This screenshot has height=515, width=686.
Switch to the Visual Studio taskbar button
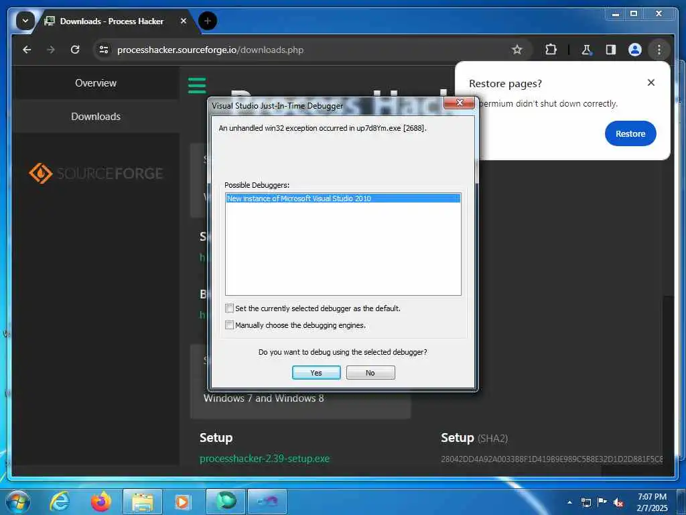pos(267,502)
